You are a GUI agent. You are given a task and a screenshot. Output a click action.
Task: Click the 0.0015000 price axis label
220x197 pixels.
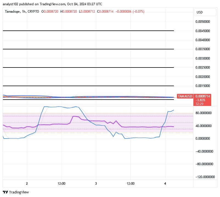pyautogui.click(x=203, y=86)
